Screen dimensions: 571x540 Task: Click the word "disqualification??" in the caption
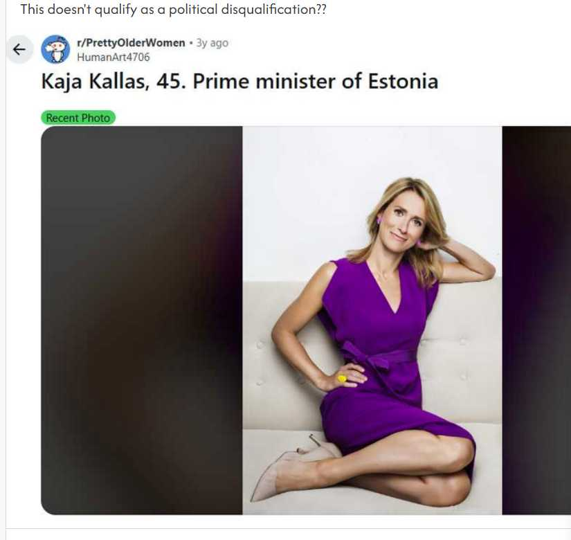pyautogui.click(x=280, y=10)
